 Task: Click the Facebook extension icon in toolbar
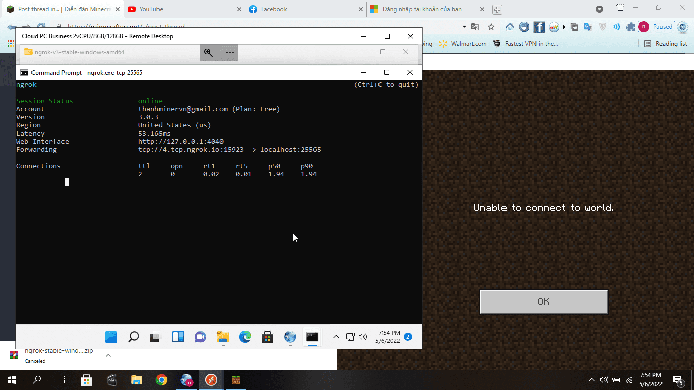pyautogui.click(x=540, y=27)
